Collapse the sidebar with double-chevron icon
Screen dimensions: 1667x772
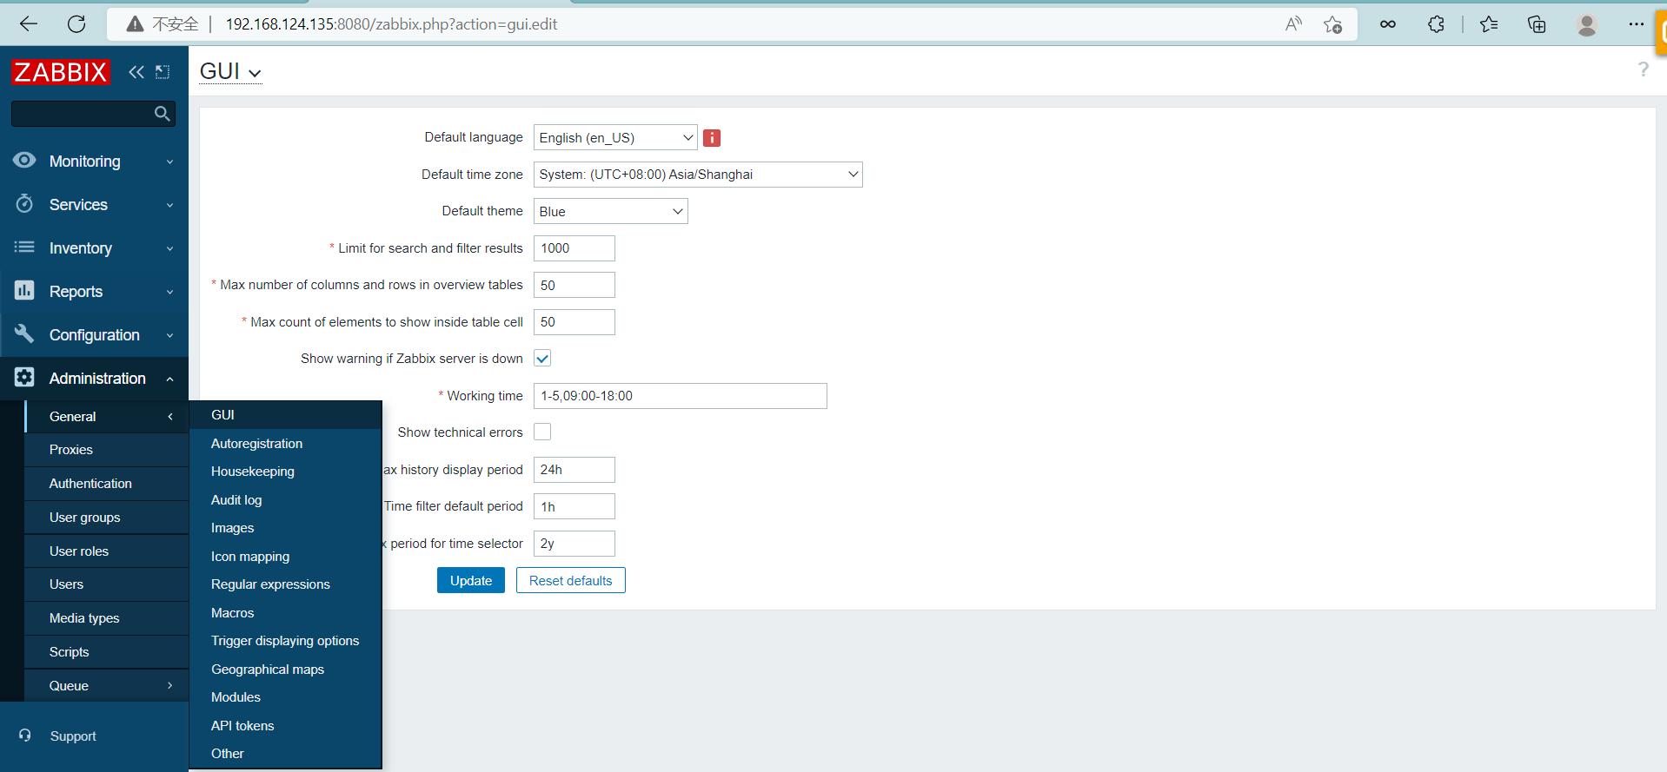click(136, 72)
